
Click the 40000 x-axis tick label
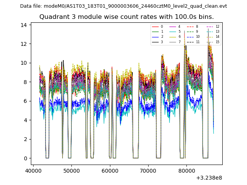pyautogui.click(x=33, y=170)
